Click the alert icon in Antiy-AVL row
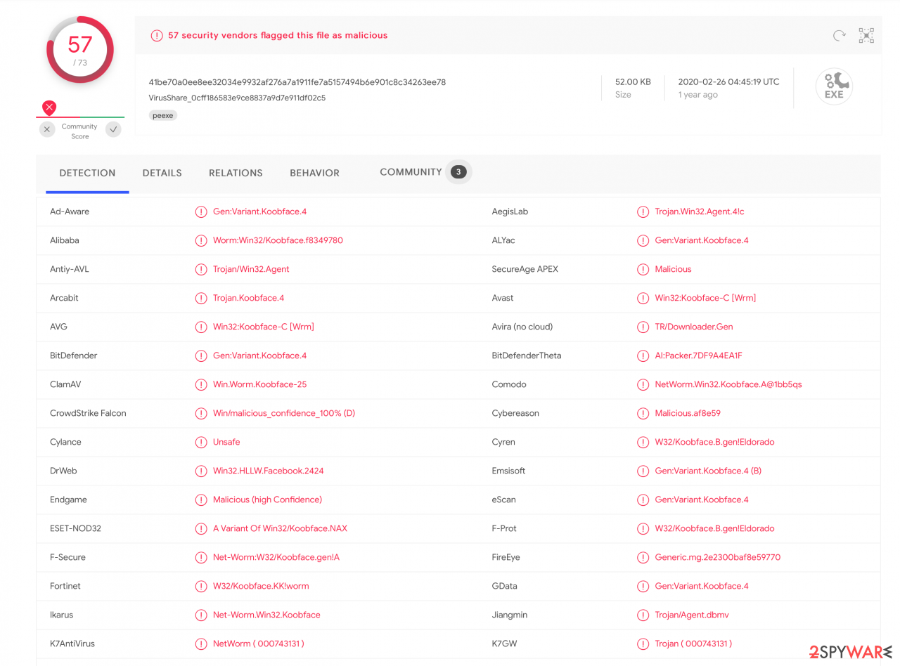Image resolution: width=900 pixels, height=666 pixels. tap(201, 269)
